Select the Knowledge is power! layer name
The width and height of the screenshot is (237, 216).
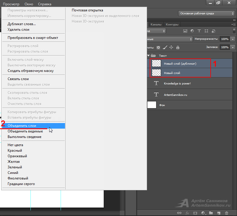(177, 83)
